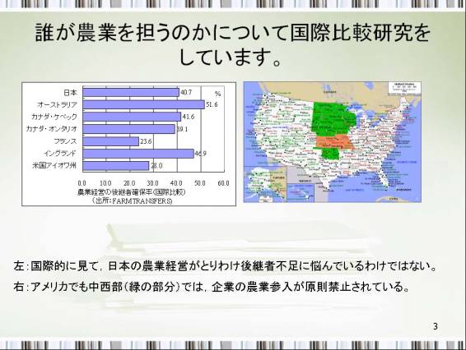Click the text line starting with 右:アメリカでも
Screen dimensions: 466x350
coord(212,287)
